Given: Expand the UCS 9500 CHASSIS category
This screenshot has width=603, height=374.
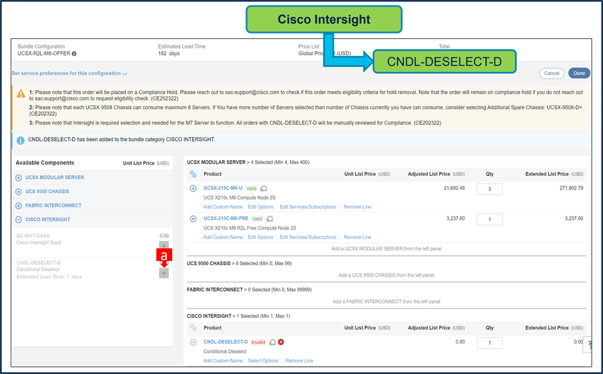Looking at the screenshot, I should (19, 192).
